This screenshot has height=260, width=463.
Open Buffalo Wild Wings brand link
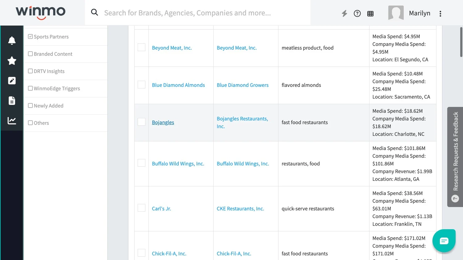178,164
